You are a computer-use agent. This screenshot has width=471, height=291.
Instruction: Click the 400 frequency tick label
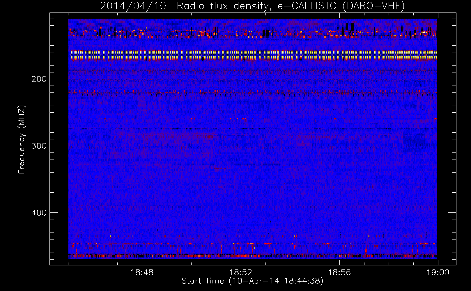[x=39, y=213]
